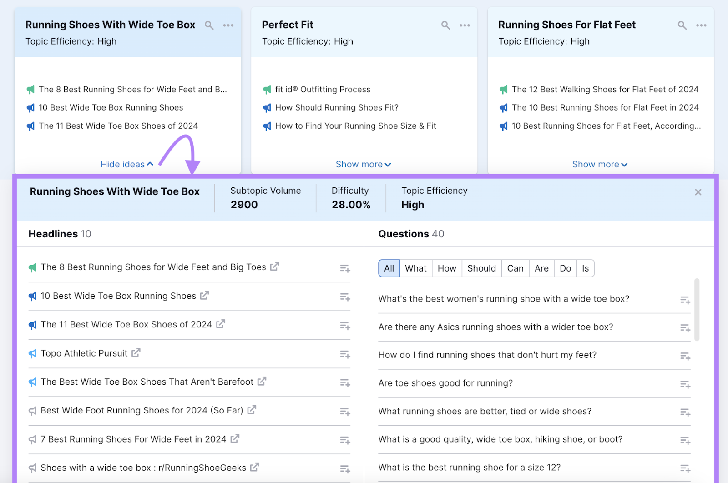Expand Show more on Running Shoes For Flat Feet card
The width and height of the screenshot is (728, 483).
(600, 164)
